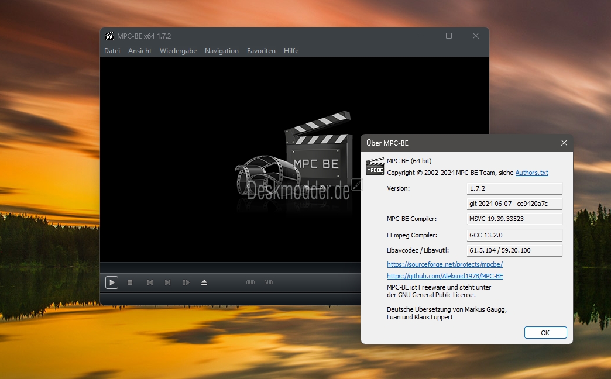Select the SUB subtitle track button
611x379 pixels.
coord(269,282)
